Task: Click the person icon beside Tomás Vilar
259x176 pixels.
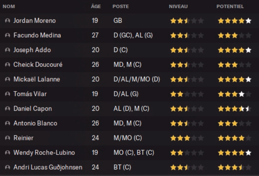Action: (7, 94)
